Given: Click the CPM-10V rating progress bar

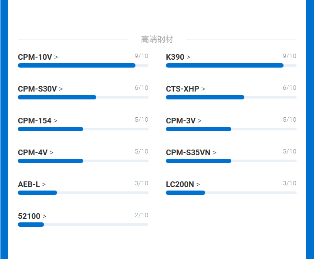Looking at the screenshot, I should coord(83,65).
